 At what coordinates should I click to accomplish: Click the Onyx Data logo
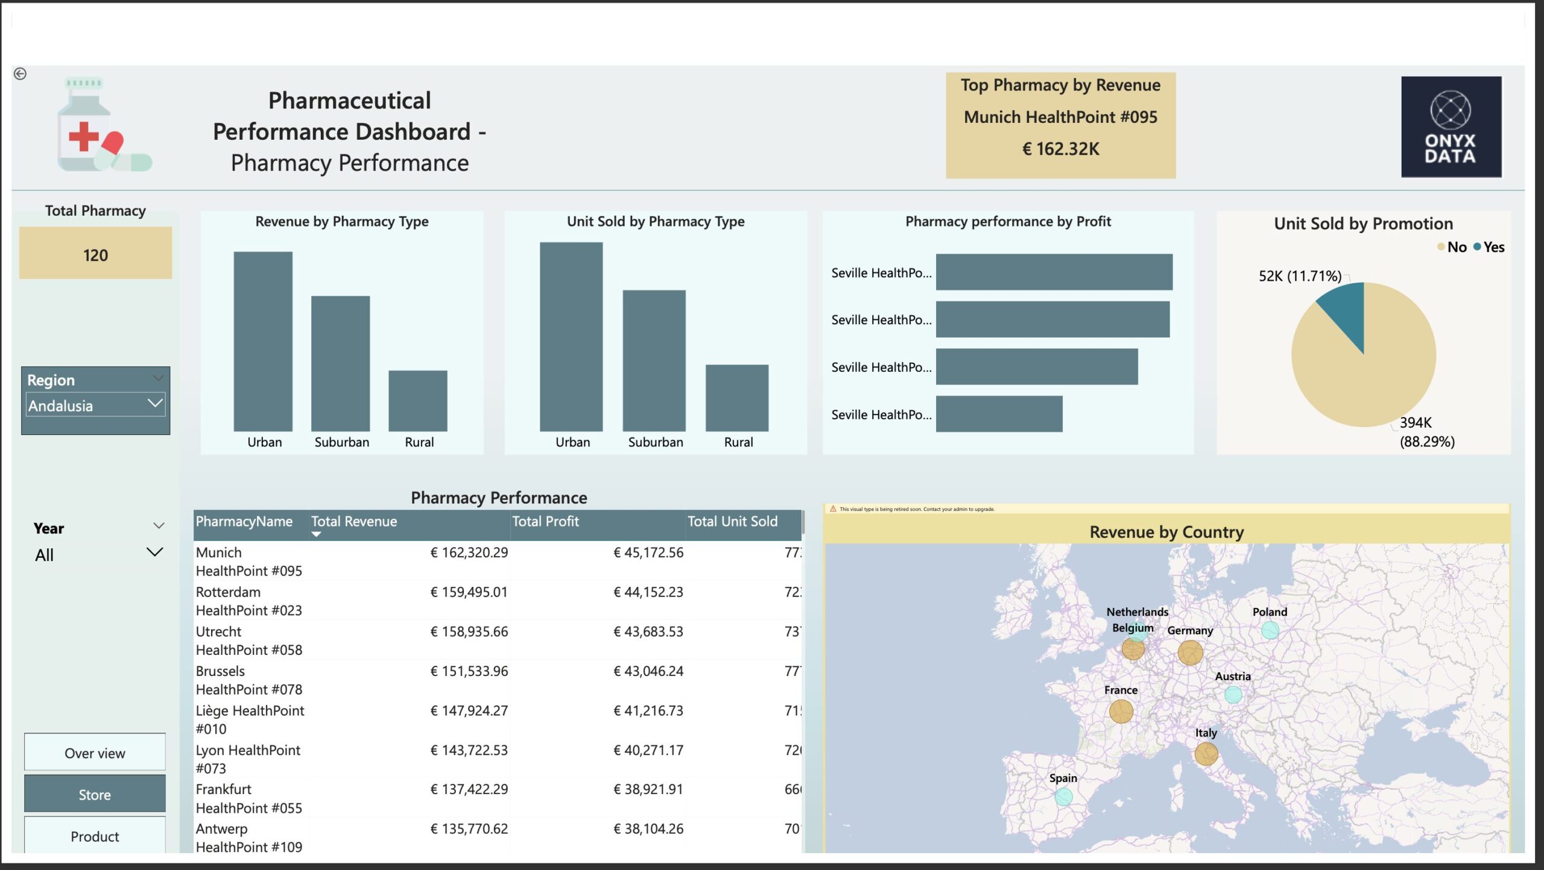tap(1451, 127)
